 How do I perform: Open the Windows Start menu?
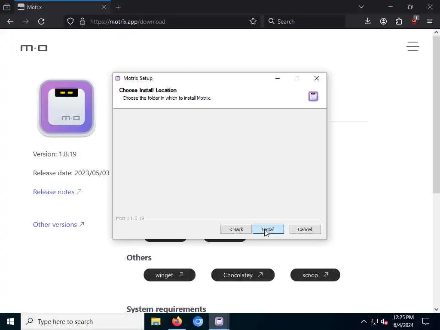coord(10,321)
